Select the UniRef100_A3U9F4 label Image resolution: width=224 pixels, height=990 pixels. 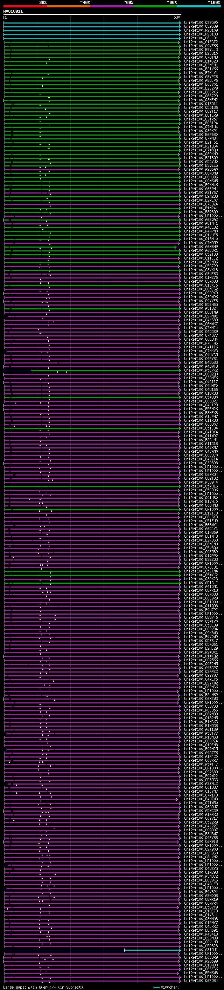pyautogui.click(x=201, y=482)
